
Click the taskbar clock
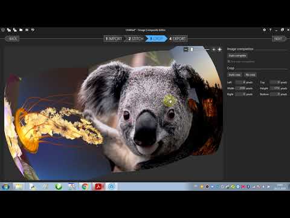point(280,187)
